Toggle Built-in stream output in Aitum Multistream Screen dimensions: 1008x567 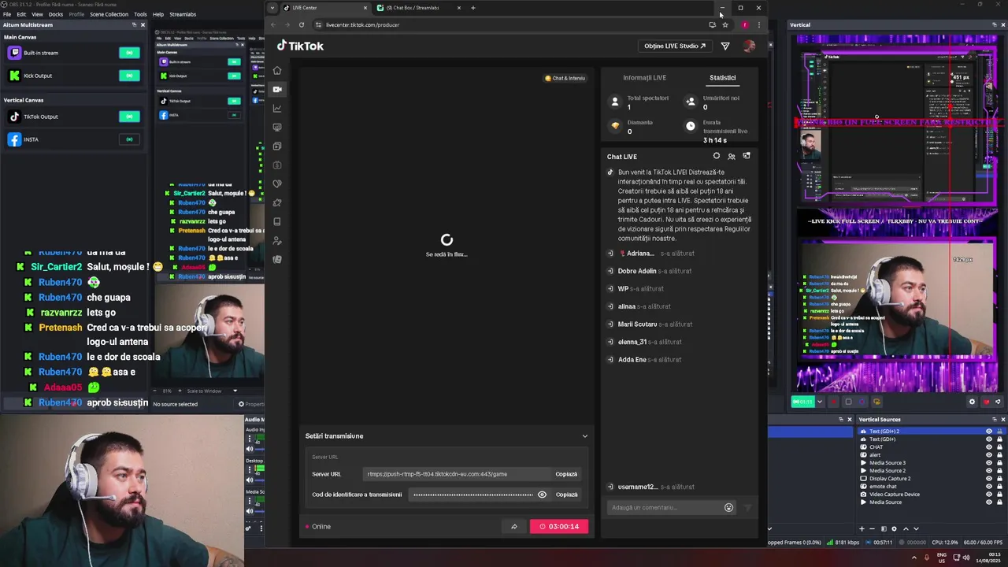pos(129,53)
